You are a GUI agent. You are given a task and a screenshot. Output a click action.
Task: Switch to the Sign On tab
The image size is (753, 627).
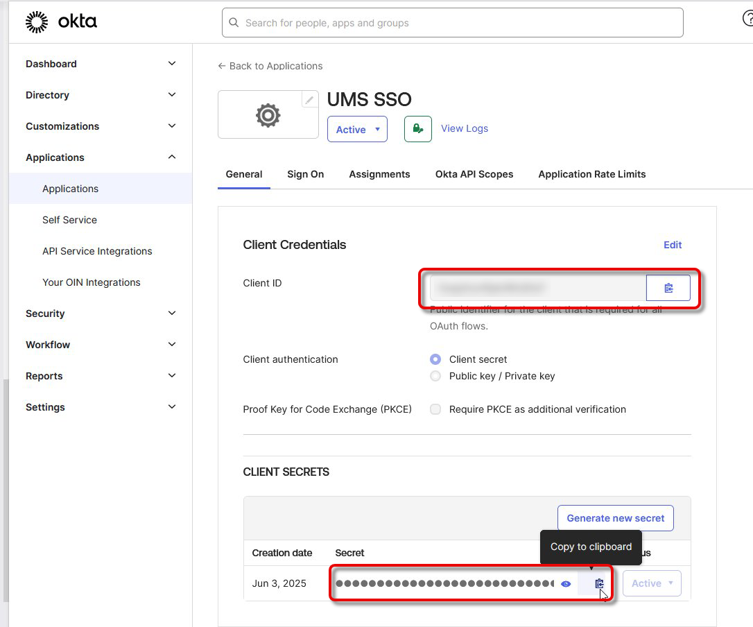(305, 174)
